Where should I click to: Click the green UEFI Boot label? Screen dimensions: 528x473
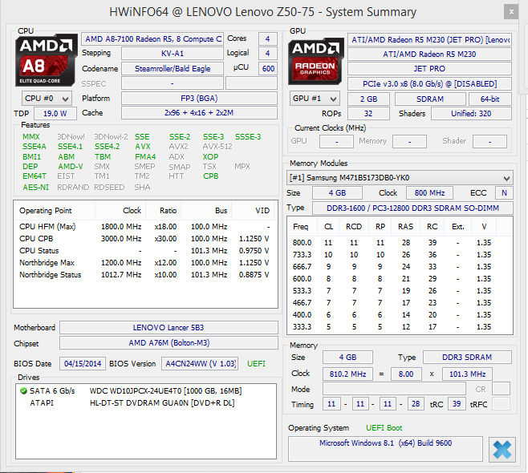tap(384, 428)
